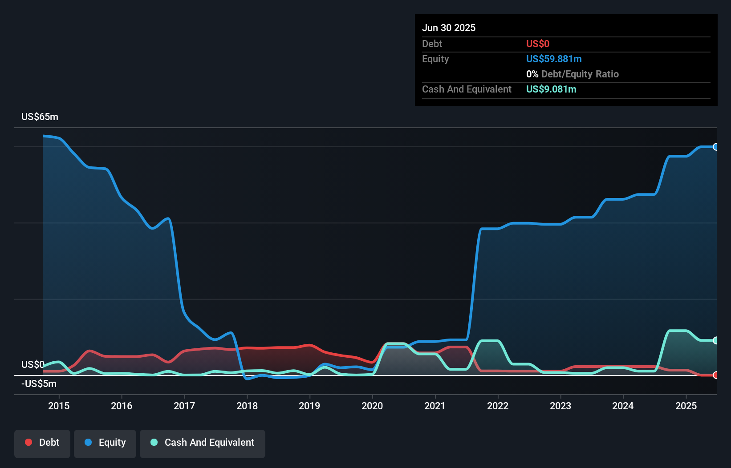Click the US$59.881m Equity value
The image size is (731, 468).
(553, 59)
